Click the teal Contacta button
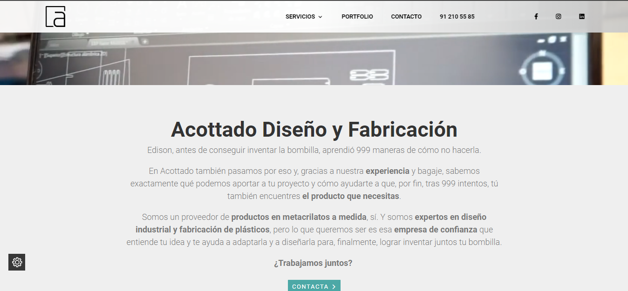This screenshot has width=628, height=291. coord(314,286)
